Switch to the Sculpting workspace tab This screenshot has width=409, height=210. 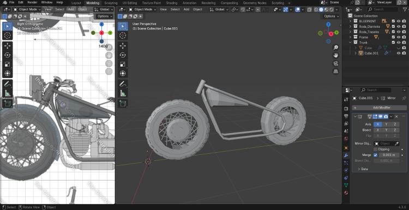pyautogui.click(x=111, y=3)
